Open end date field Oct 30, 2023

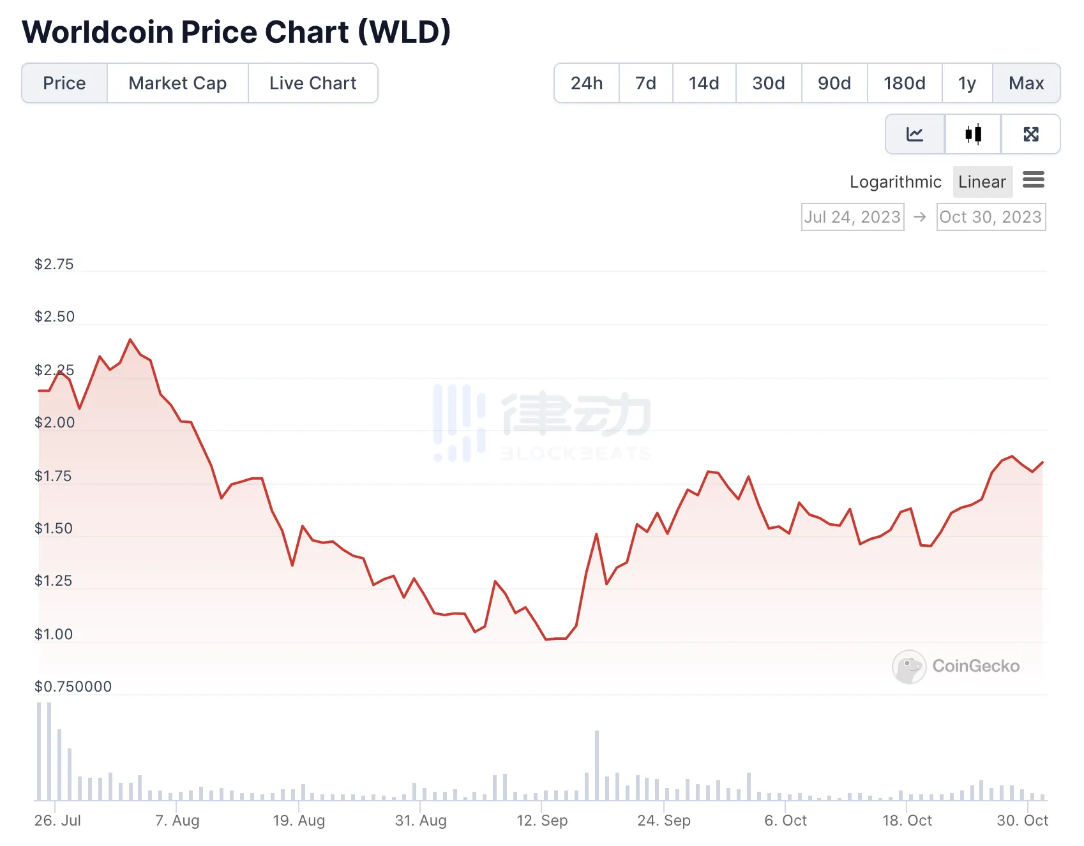pyautogui.click(x=990, y=217)
